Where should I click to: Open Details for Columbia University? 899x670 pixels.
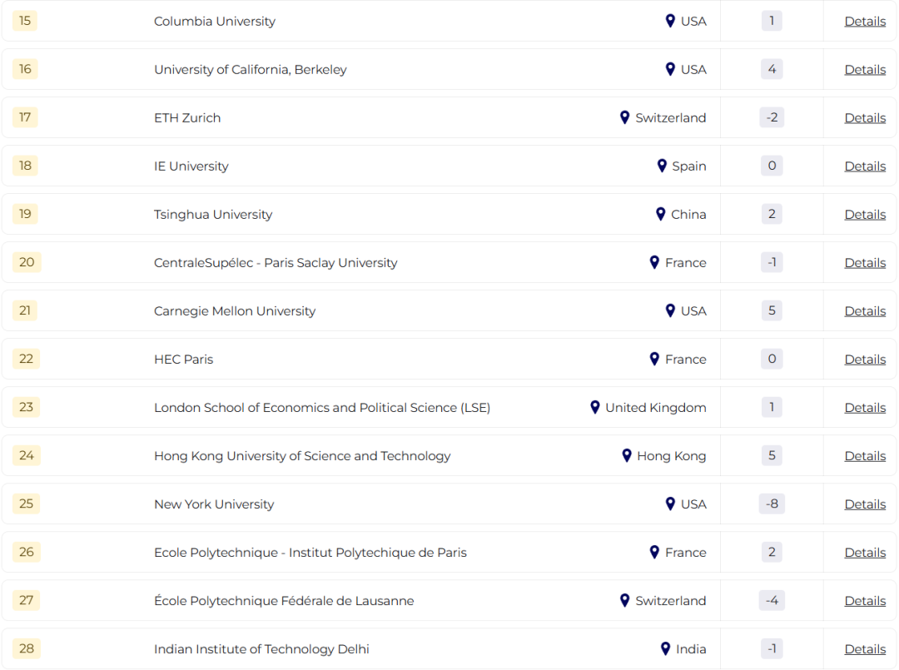coord(865,21)
